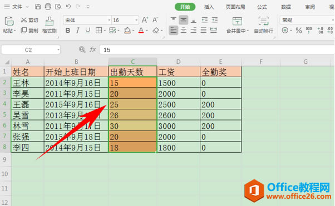Click the red font color A
The image size is (335, 206).
tap(141, 31)
